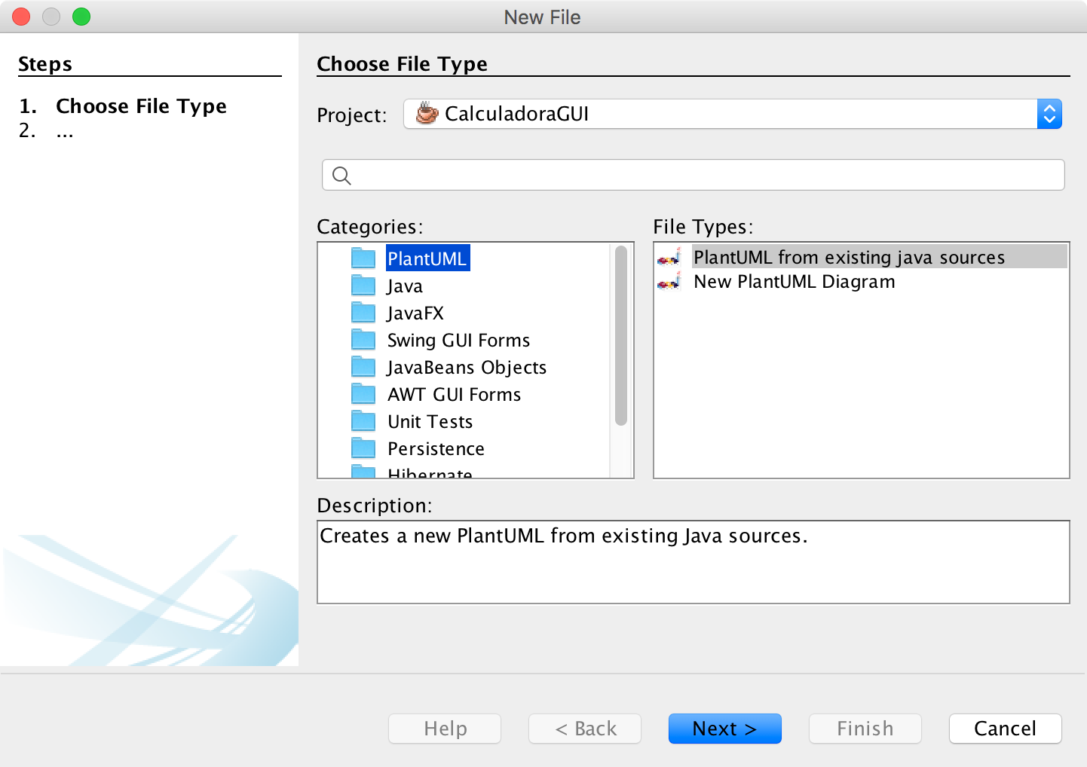Select the AWT GUI Forms folder icon
Screen dimensions: 1087x767
pos(363,393)
